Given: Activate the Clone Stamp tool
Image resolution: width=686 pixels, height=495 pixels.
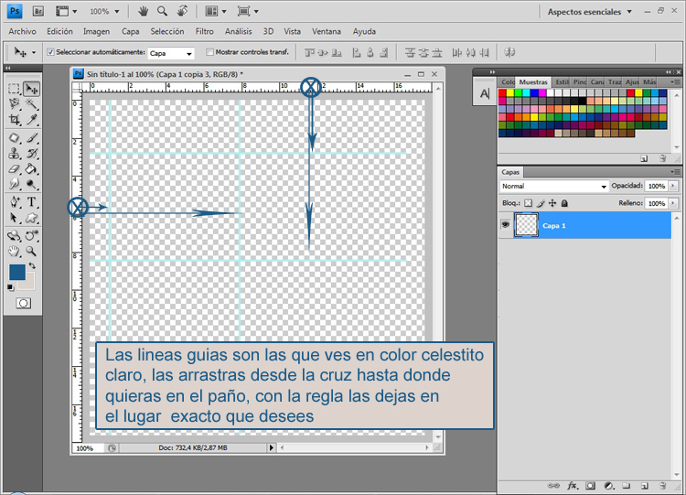Looking at the screenshot, I should 14,153.
